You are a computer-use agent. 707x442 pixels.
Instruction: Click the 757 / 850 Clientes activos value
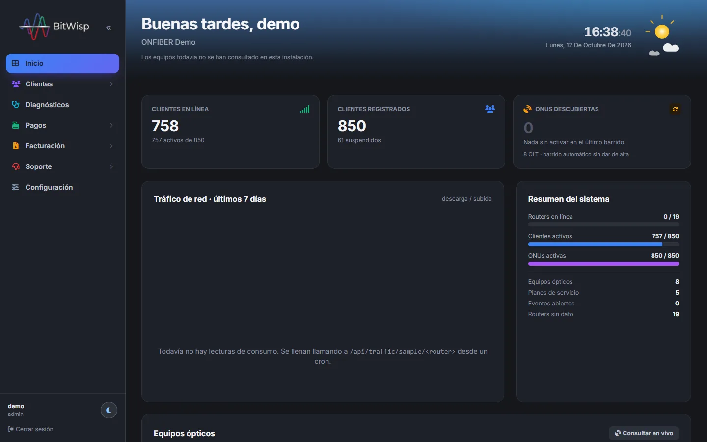click(x=665, y=236)
